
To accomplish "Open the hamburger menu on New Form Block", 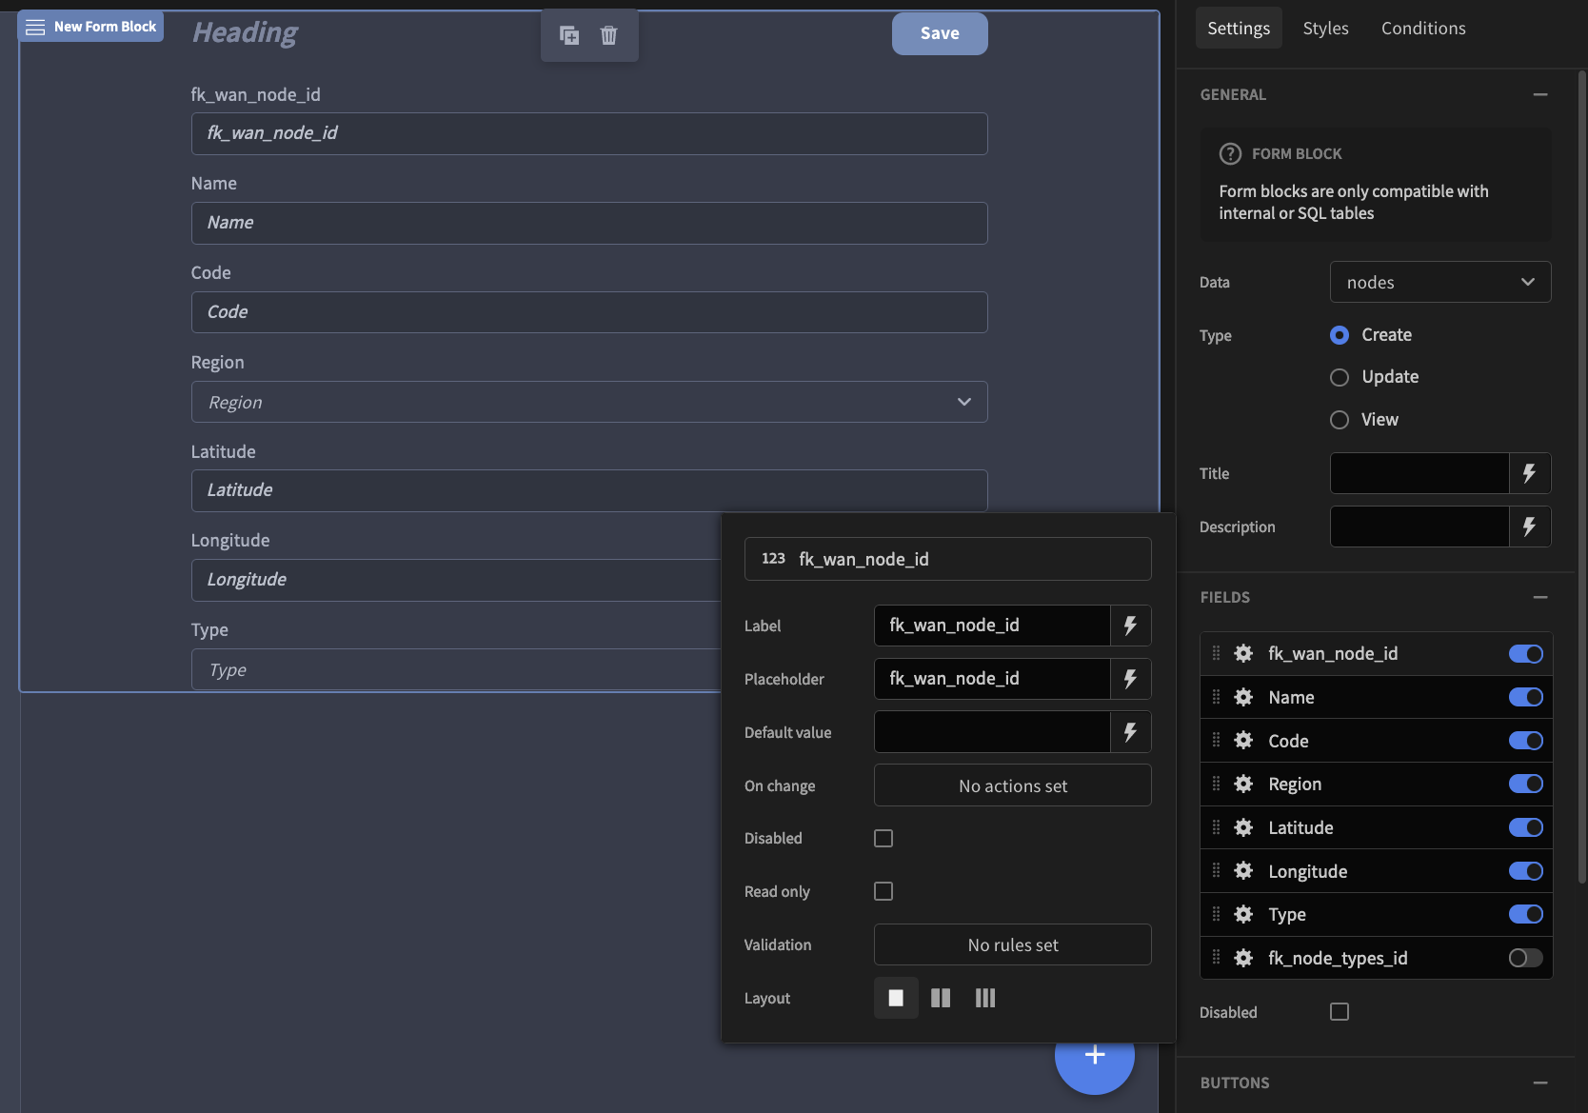I will (x=34, y=27).
